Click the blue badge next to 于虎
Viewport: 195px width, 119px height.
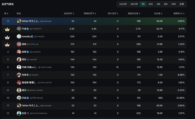pos(28,29)
